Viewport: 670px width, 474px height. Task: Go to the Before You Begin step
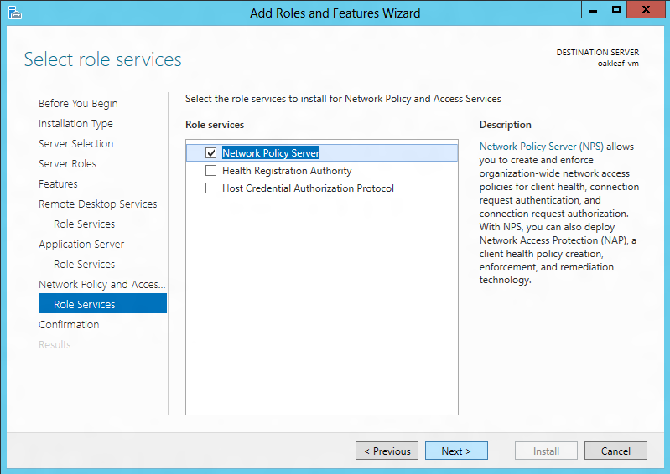[x=78, y=104]
